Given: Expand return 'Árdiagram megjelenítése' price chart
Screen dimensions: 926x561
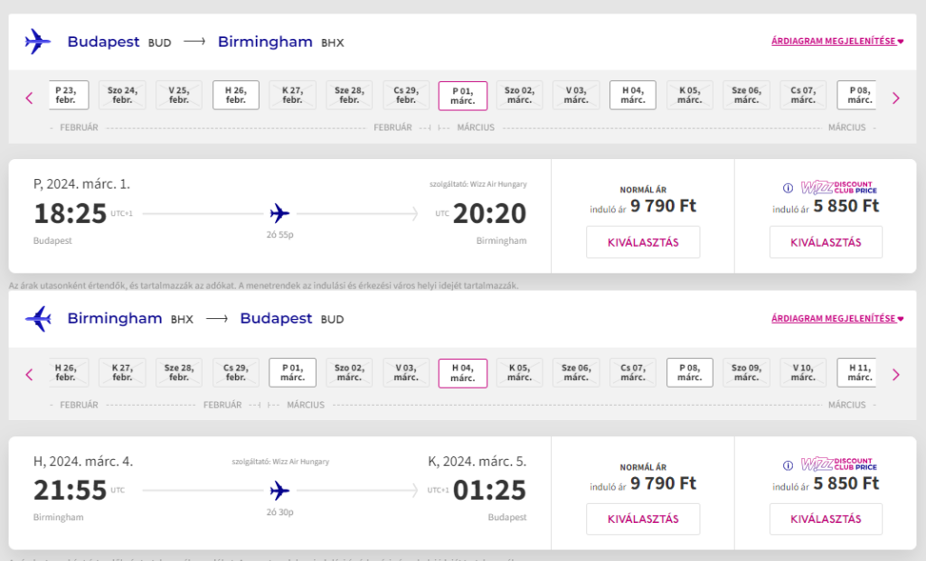Looking at the screenshot, I should (x=836, y=319).
